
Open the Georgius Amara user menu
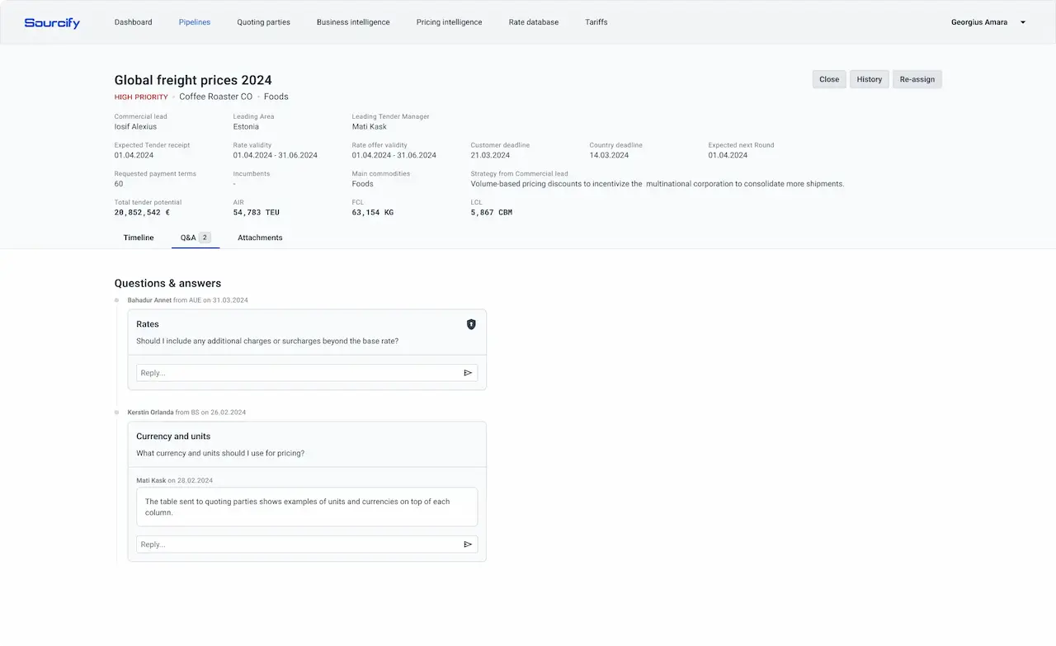click(x=978, y=22)
